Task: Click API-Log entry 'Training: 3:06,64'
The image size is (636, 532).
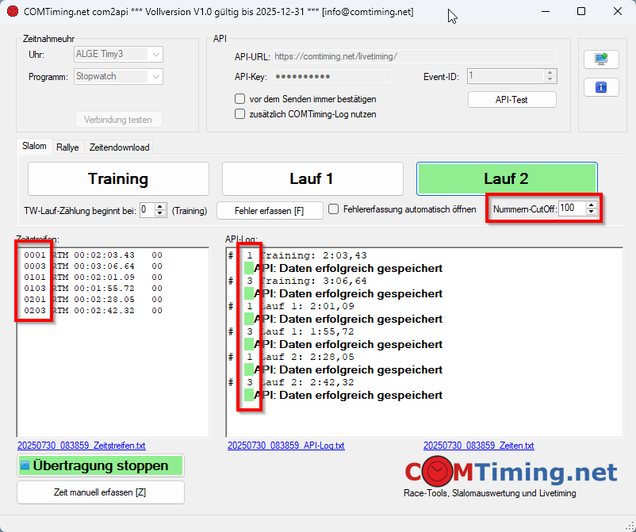Action: pyautogui.click(x=312, y=281)
